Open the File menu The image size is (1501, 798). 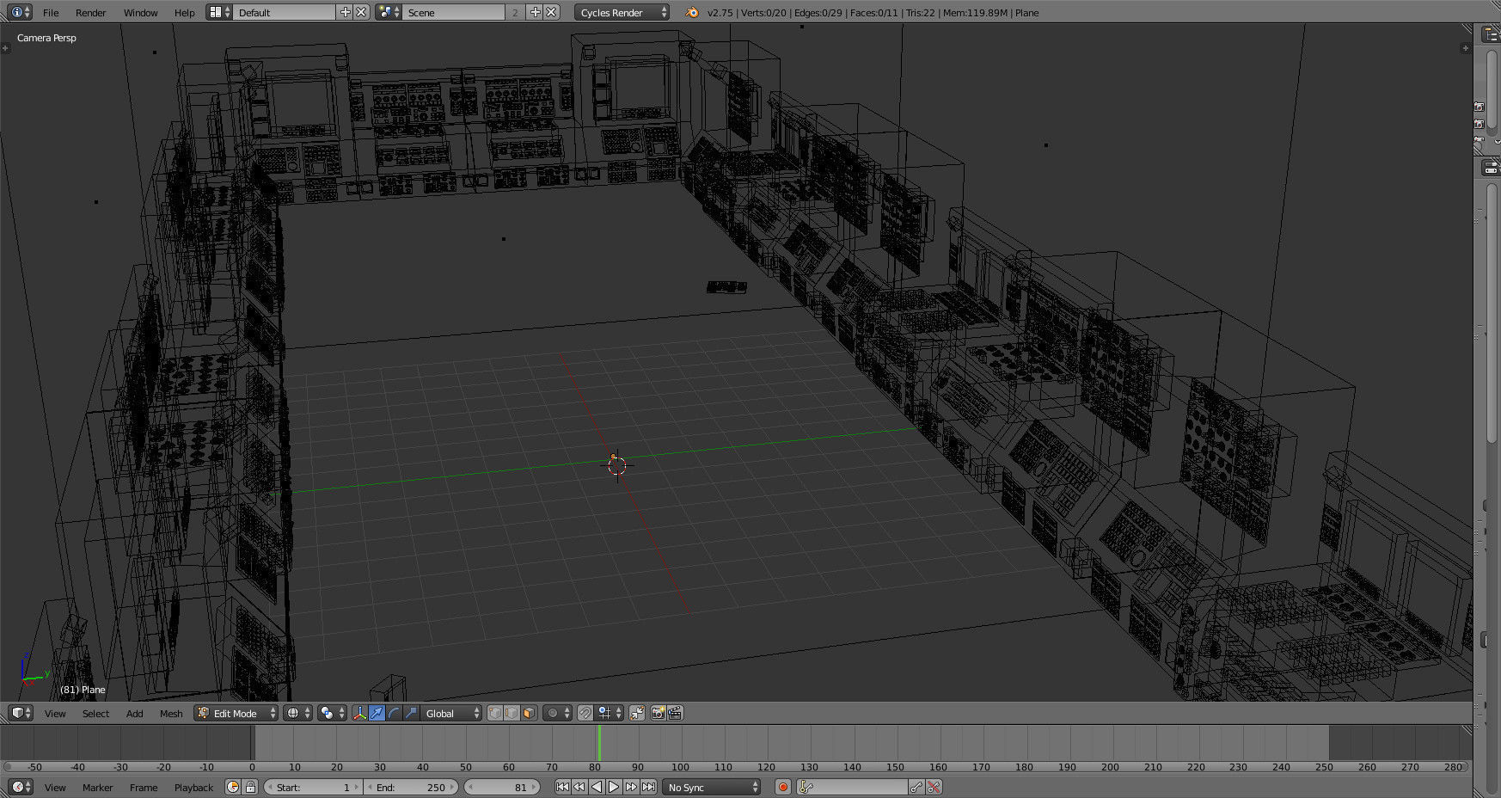coord(51,13)
